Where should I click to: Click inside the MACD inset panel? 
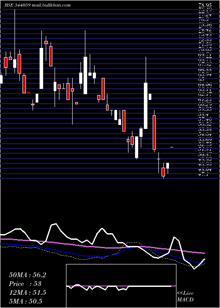point(121,286)
